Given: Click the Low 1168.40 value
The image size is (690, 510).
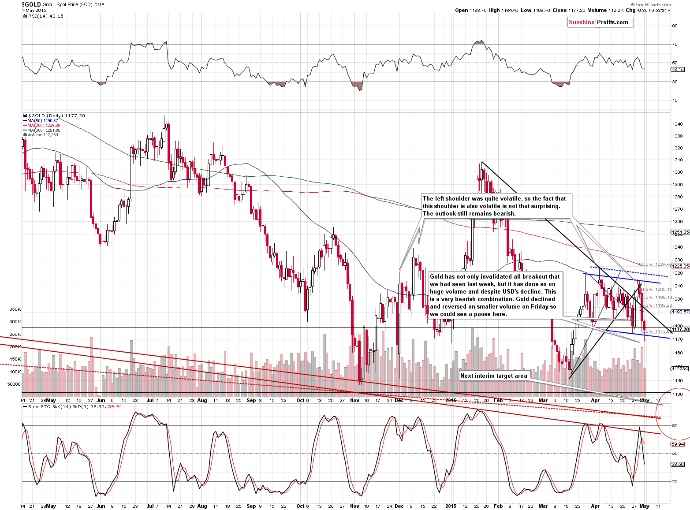Looking at the screenshot, I should 535,10.
